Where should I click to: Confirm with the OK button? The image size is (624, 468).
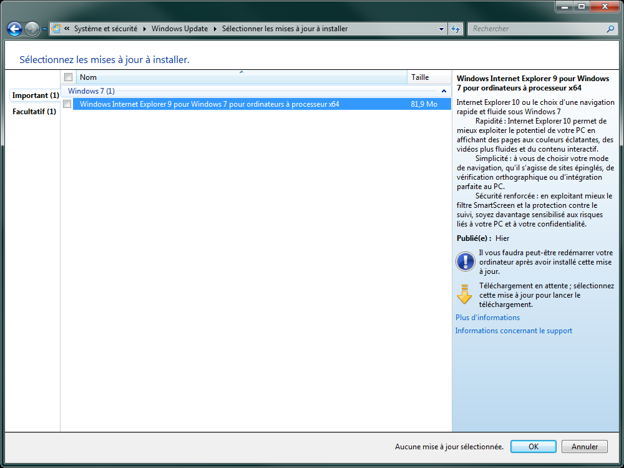pos(534,447)
